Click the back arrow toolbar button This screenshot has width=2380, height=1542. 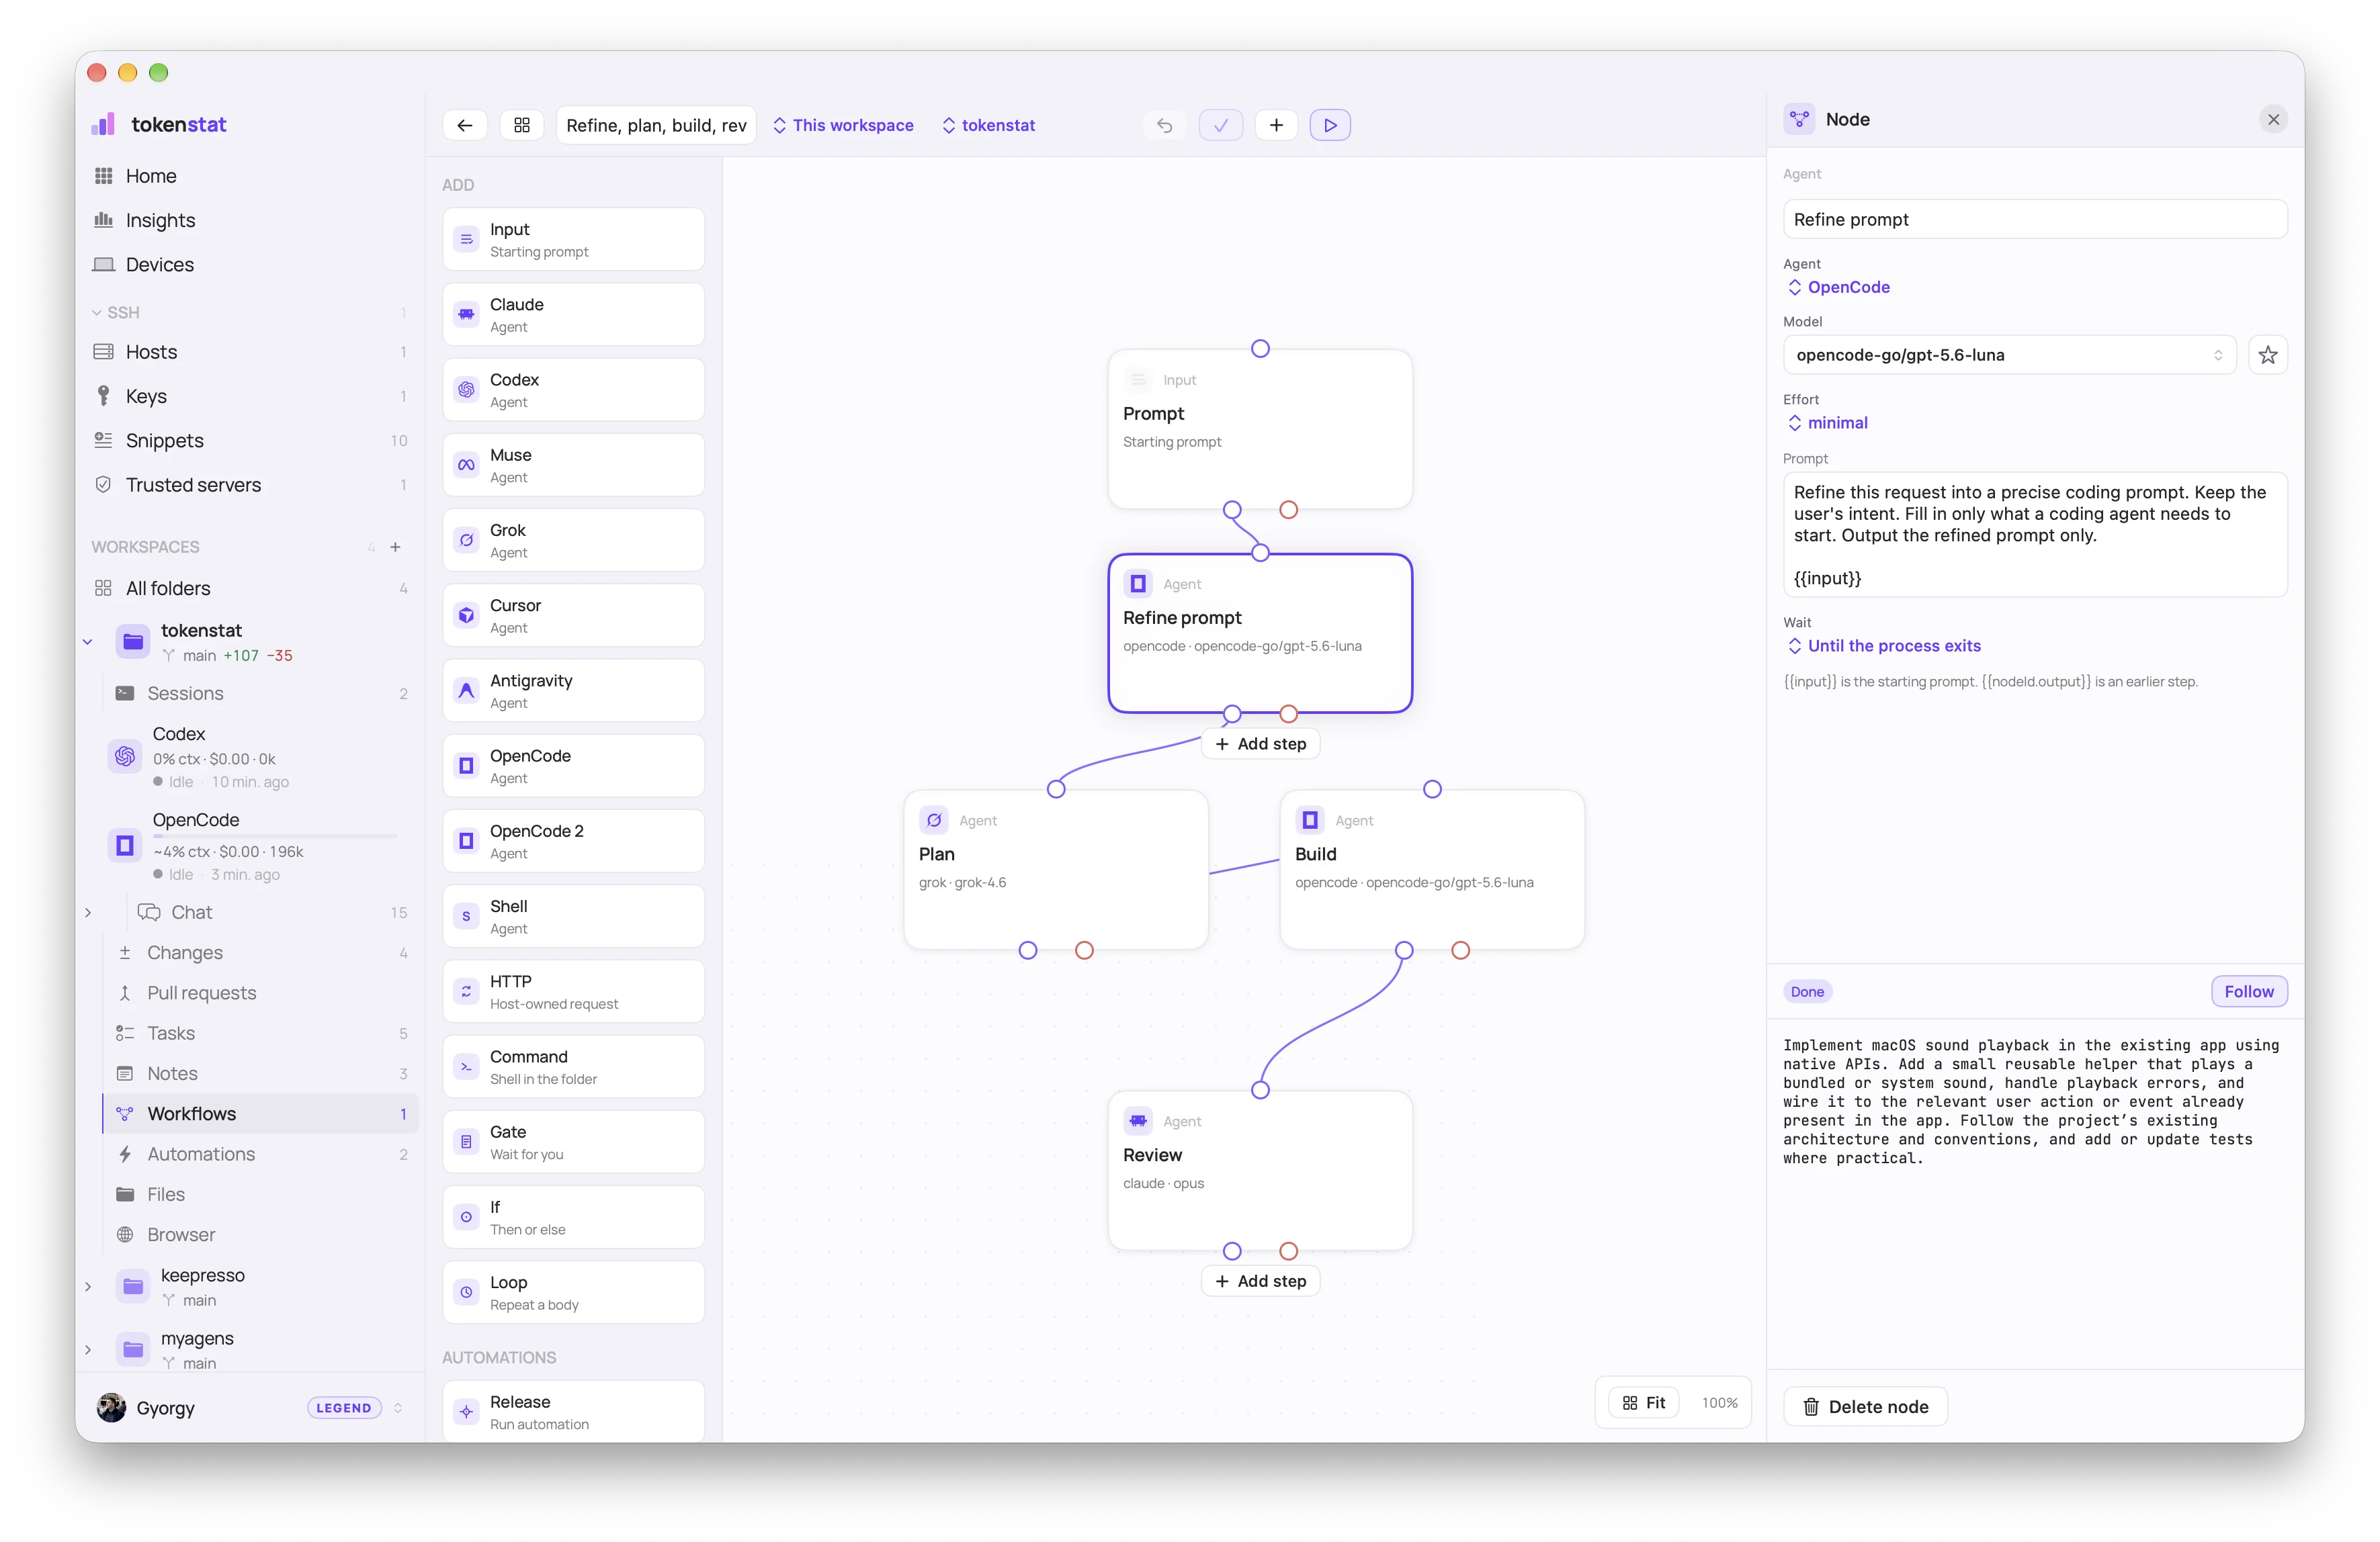(465, 125)
